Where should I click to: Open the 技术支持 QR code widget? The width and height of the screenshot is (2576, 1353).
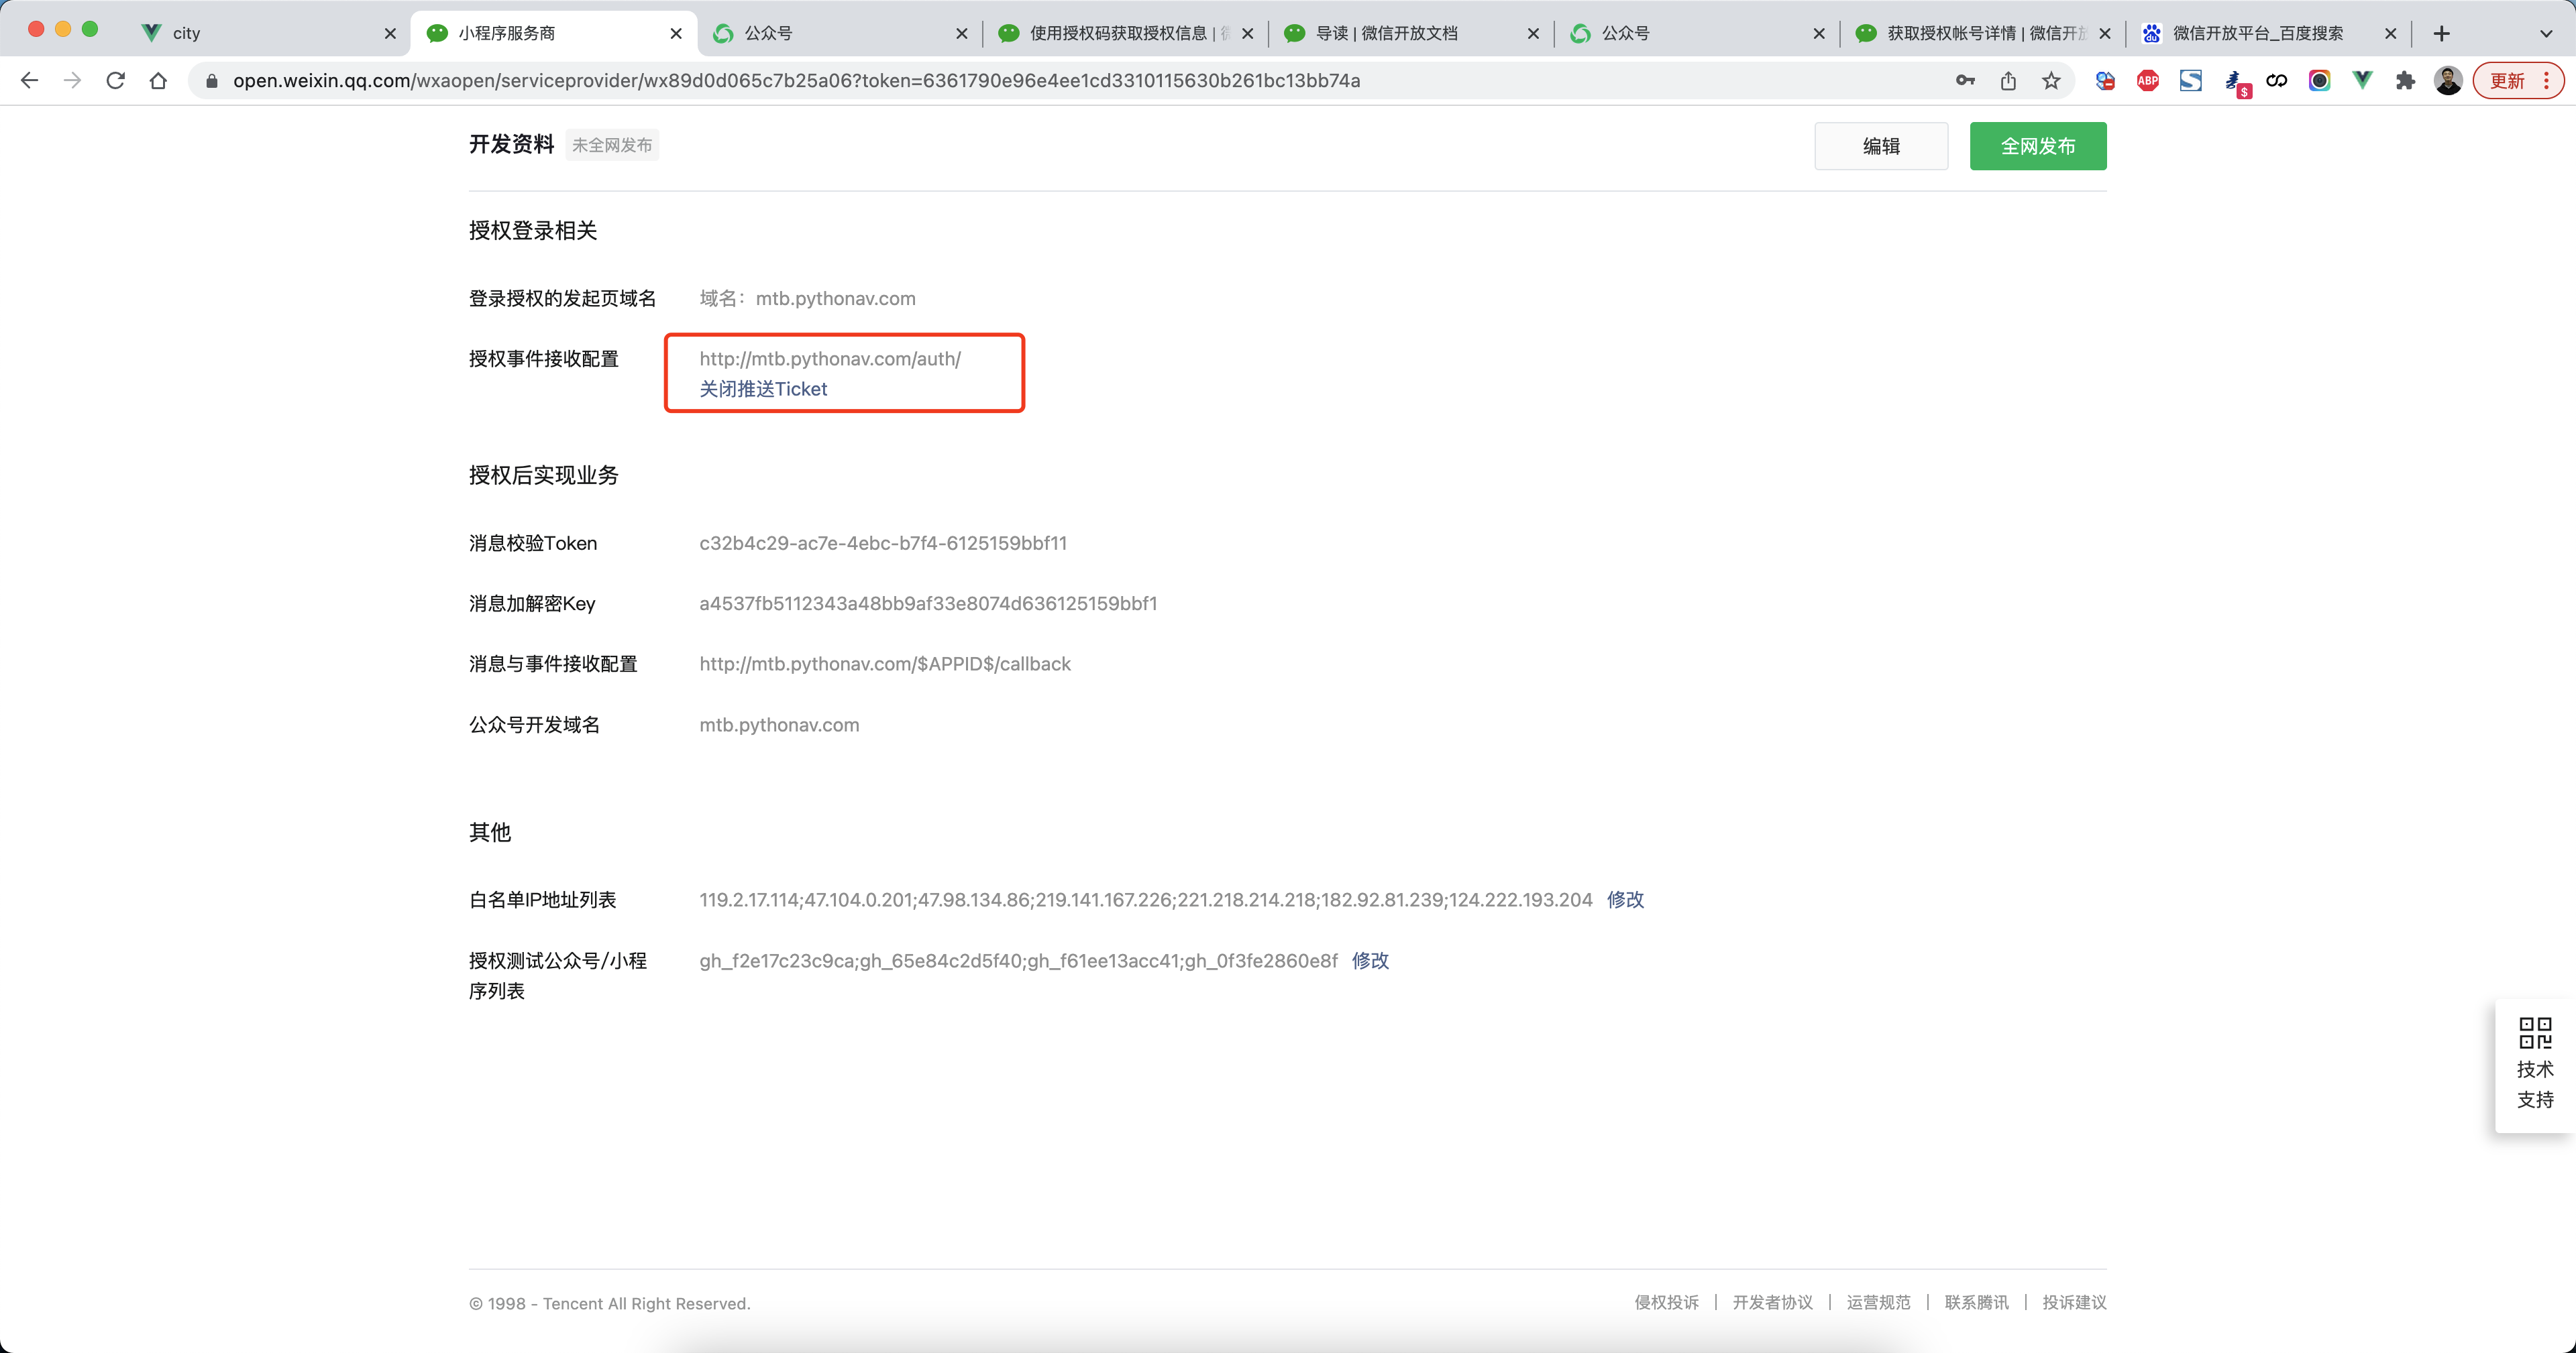click(x=2535, y=1064)
